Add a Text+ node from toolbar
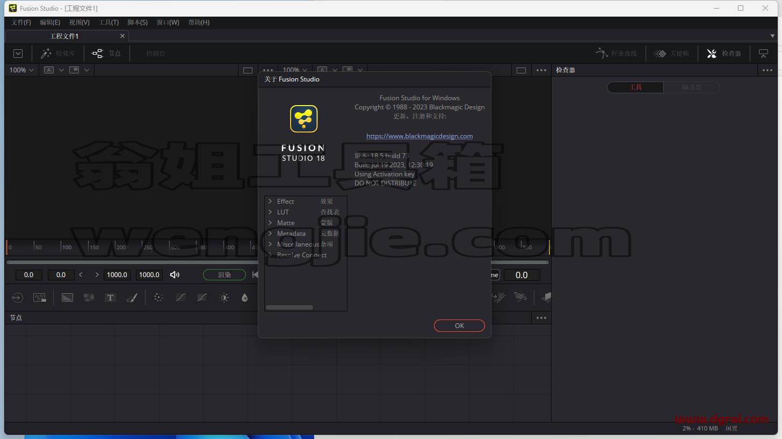The width and height of the screenshot is (782, 439). tap(110, 297)
